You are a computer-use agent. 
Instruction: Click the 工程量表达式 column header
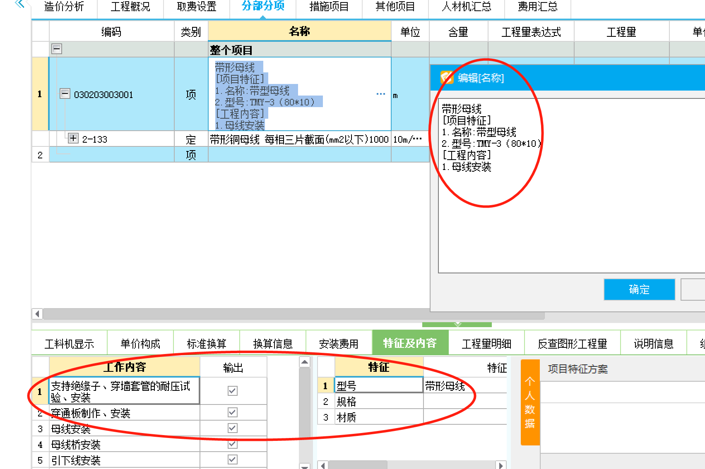click(531, 31)
